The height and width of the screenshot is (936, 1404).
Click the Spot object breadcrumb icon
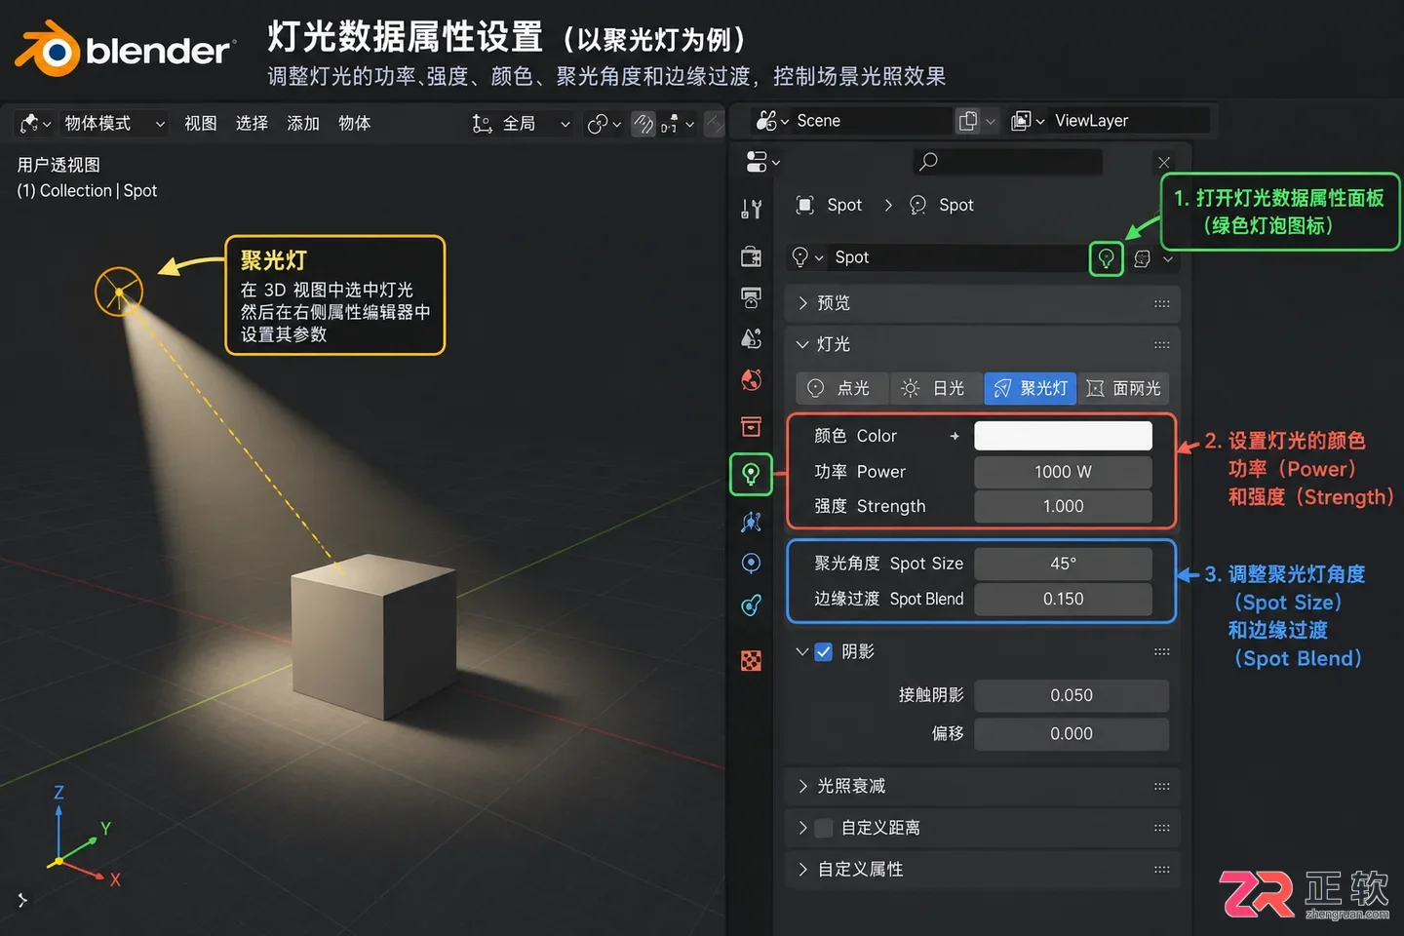[805, 205]
